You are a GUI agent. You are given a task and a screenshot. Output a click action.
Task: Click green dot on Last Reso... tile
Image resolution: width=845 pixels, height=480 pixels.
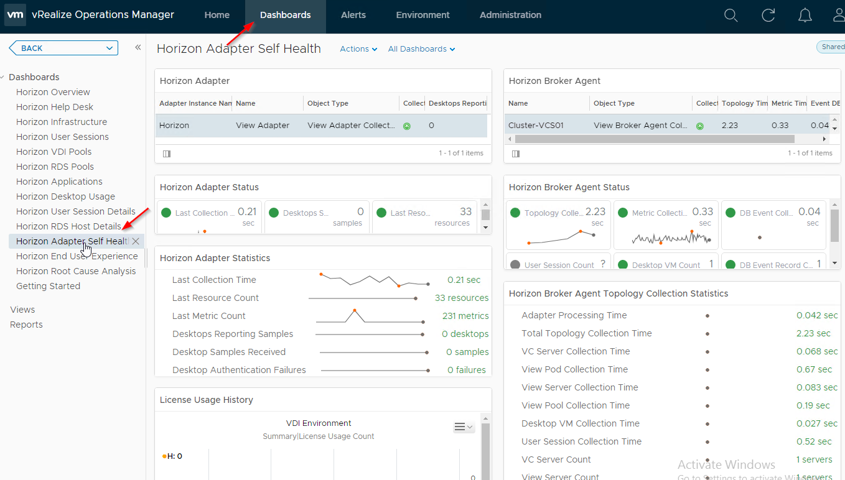381,213
